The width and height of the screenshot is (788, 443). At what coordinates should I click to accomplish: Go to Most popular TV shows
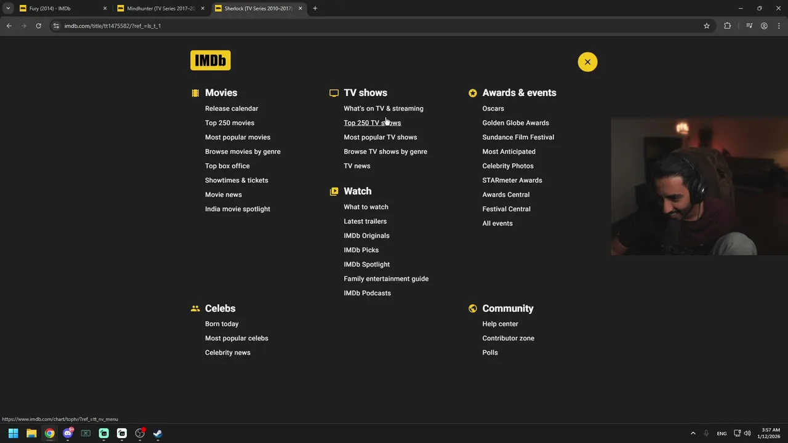pyautogui.click(x=380, y=137)
